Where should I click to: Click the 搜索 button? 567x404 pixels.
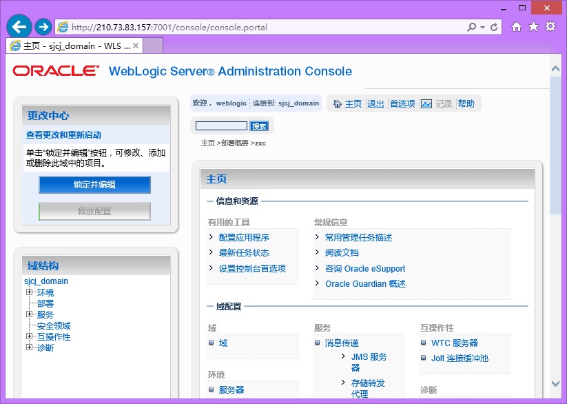(x=259, y=126)
